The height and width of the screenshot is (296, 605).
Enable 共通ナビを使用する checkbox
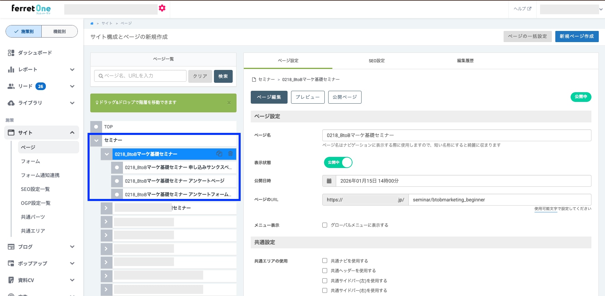(x=325, y=261)
